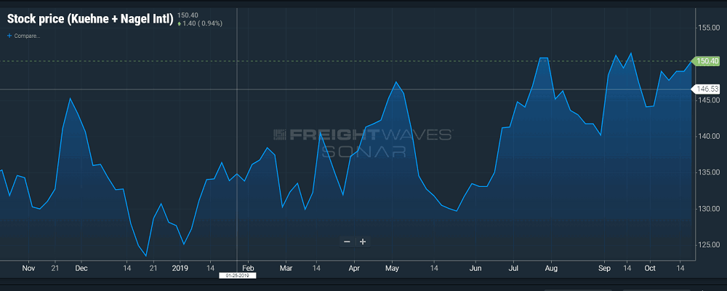The width and height of the screenshot is (727, 291).
Task: Click the Apr date axis label
Action: click(x=354, y=268)
